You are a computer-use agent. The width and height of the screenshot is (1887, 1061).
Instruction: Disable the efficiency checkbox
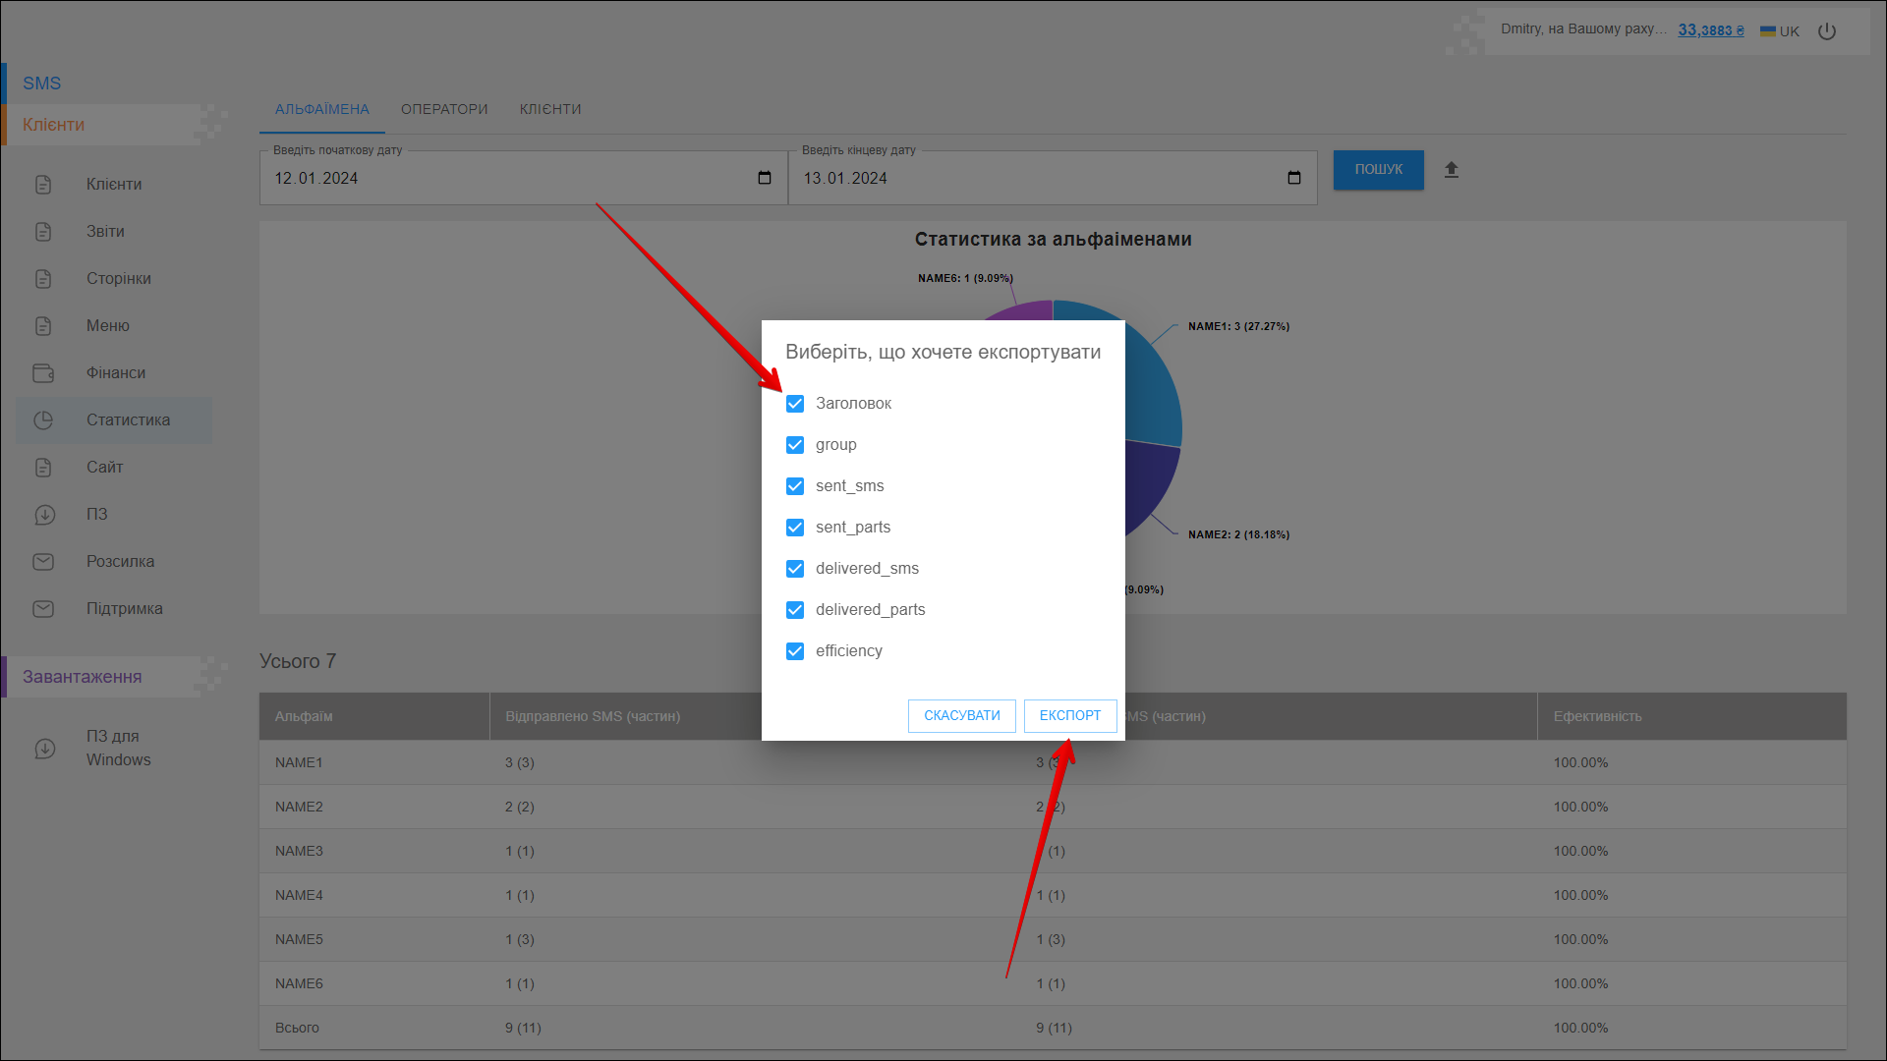pos(795,651)
